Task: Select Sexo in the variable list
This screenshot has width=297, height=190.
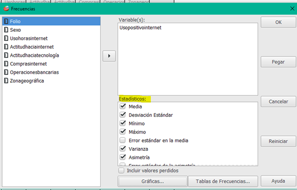Action: [51, 30]
